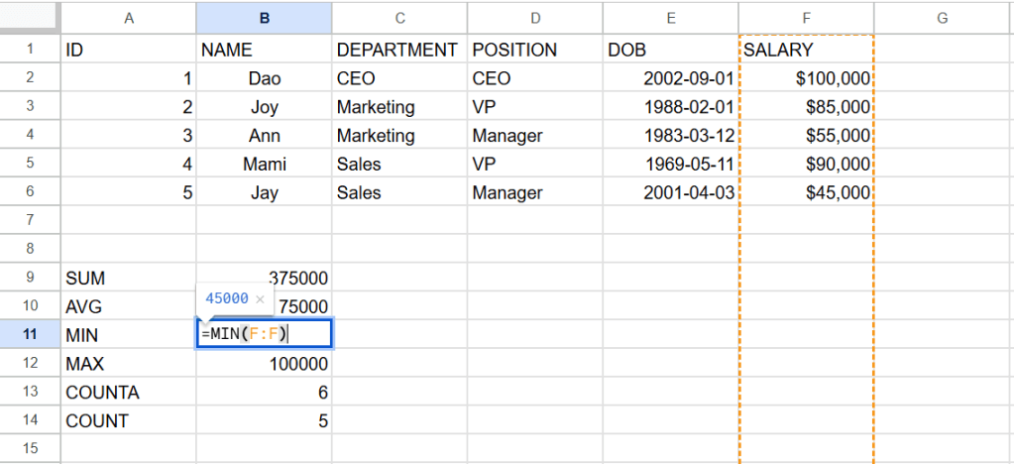Click the $100,000 salary cell

tap(806, 78)
